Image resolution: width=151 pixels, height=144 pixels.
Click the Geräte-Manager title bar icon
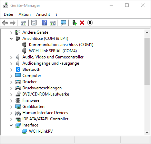(x=6, y=5)
